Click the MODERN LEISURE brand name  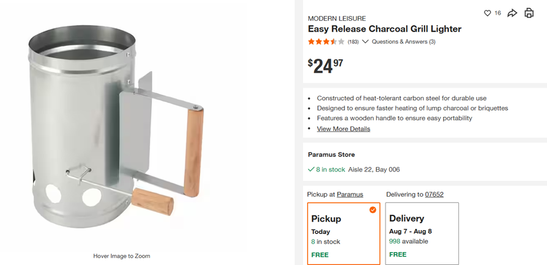337,19
